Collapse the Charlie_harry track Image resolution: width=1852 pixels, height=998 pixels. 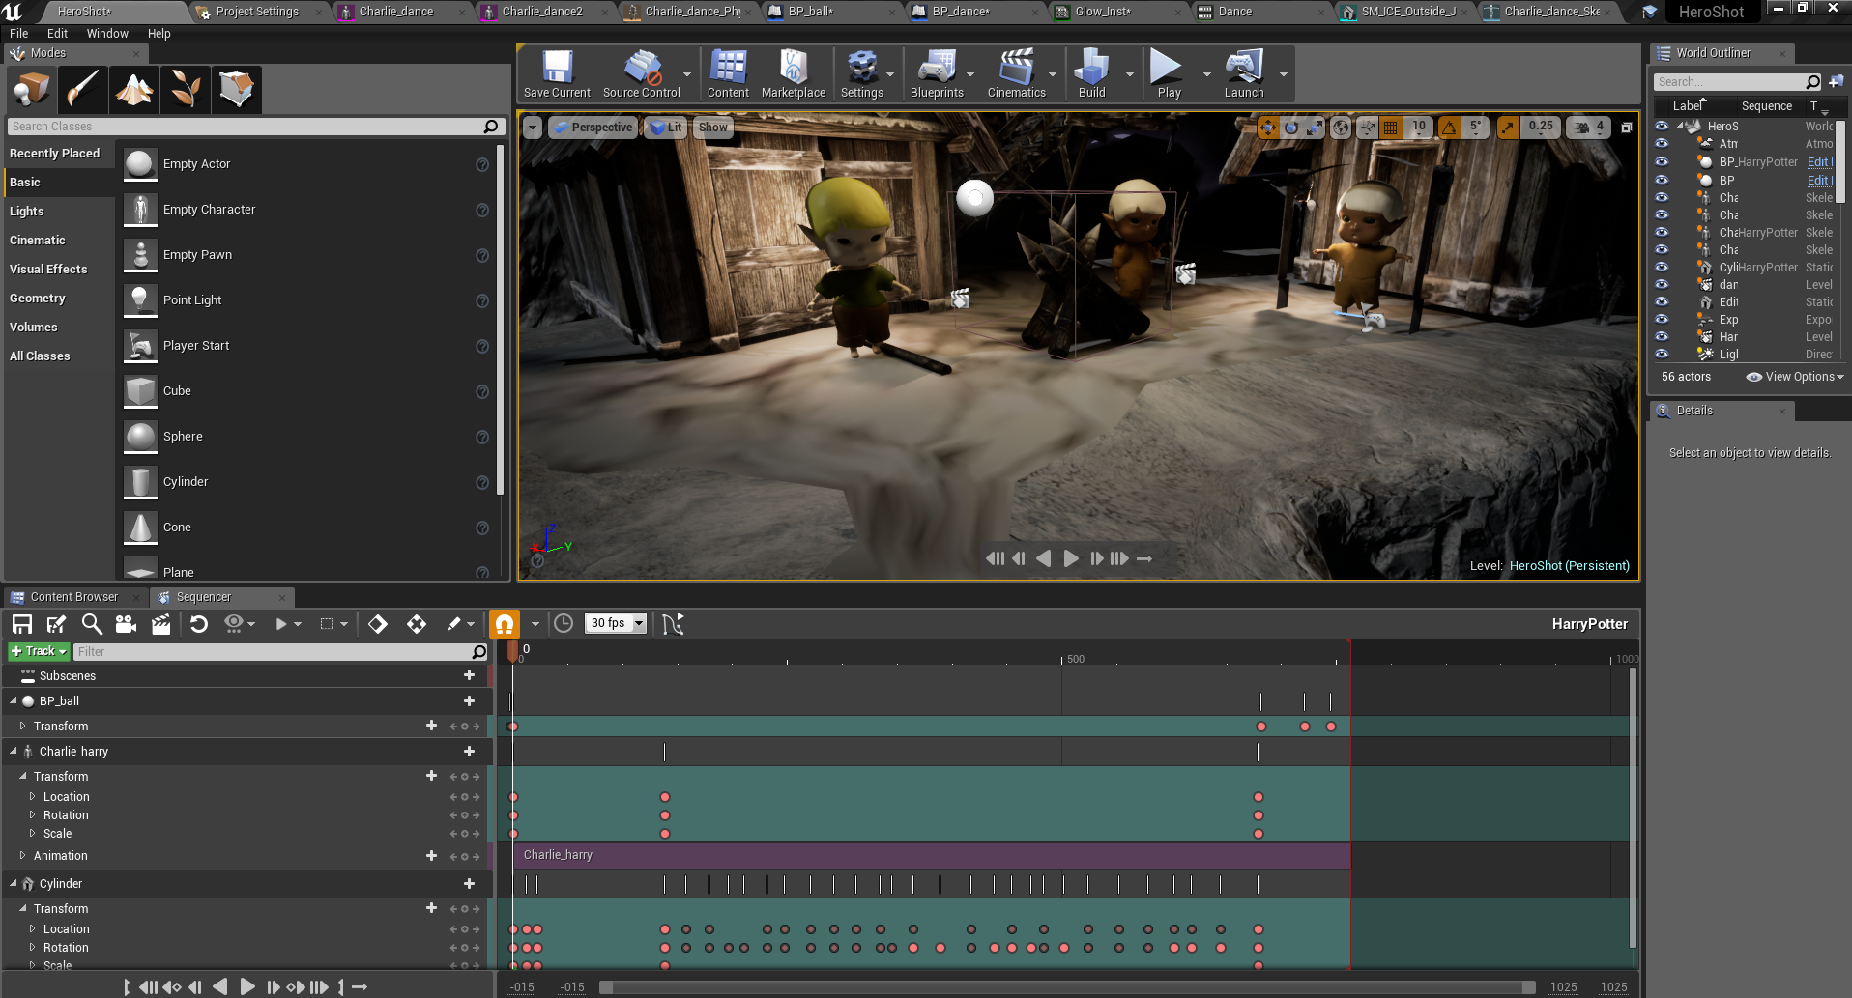(x=14, y=752)
